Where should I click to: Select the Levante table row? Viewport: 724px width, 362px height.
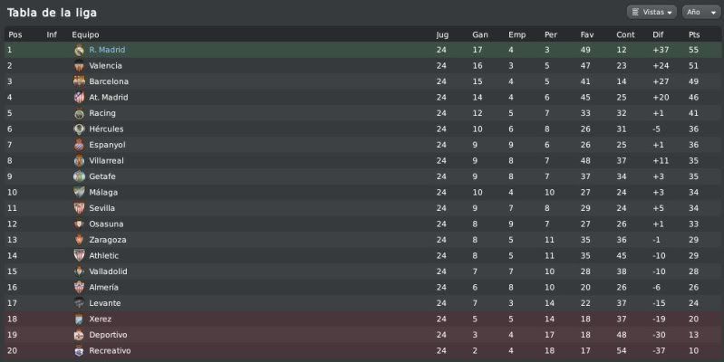pyautogui.click(x=362, y=303)
